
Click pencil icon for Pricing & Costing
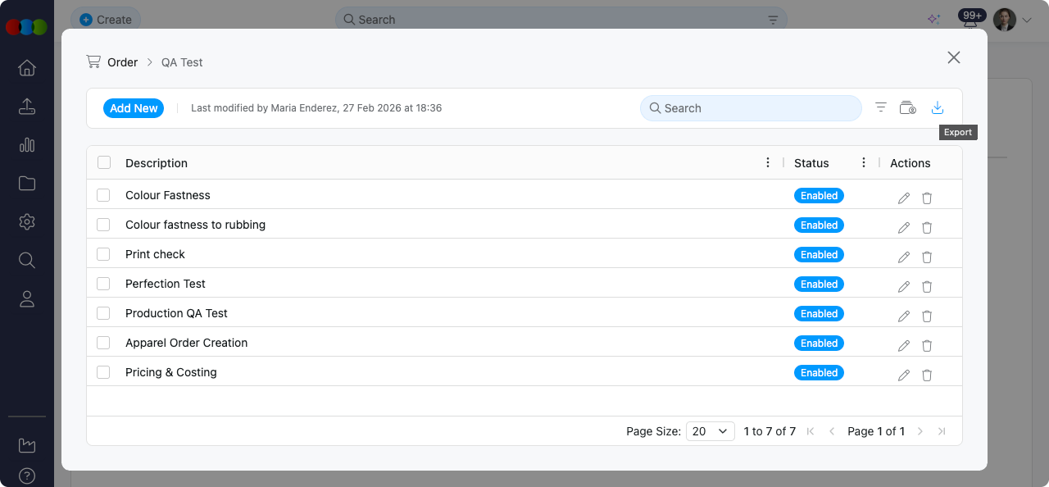click(x=904, y=375)
